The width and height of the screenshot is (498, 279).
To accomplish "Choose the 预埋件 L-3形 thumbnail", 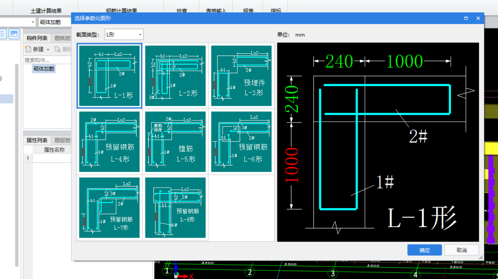I will click(x=241, y=76).
